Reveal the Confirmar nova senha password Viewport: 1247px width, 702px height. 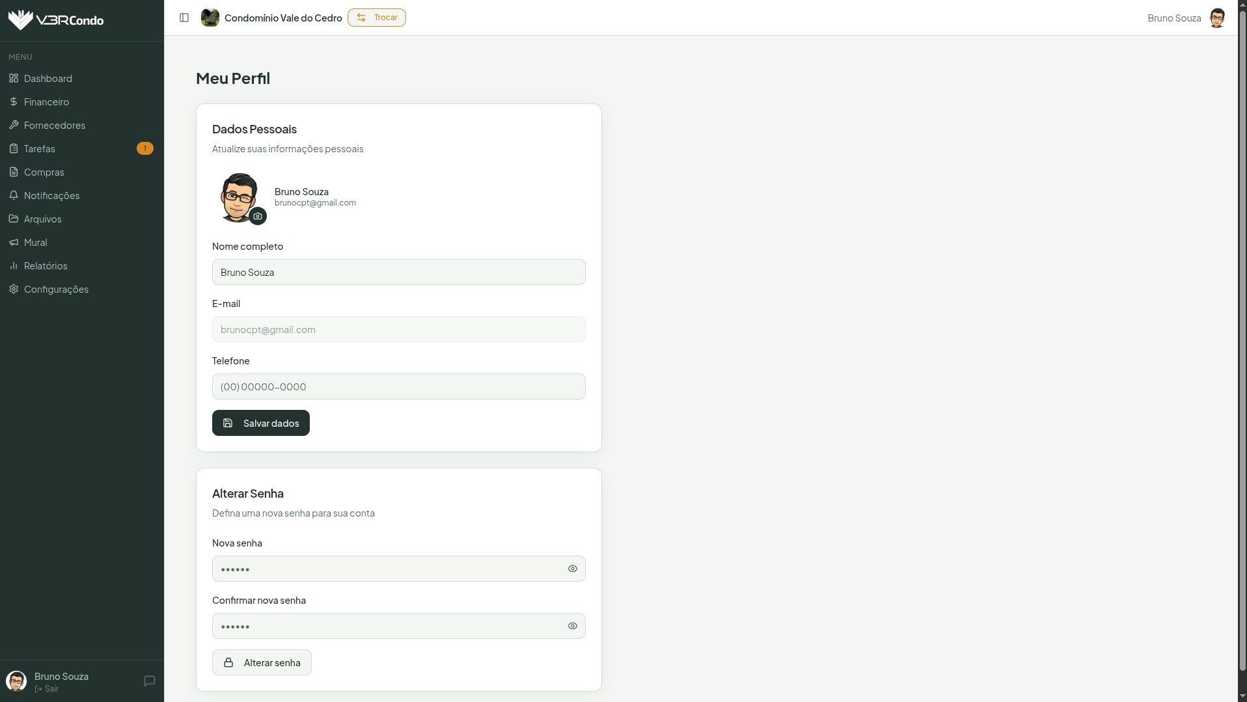[572, 626]
